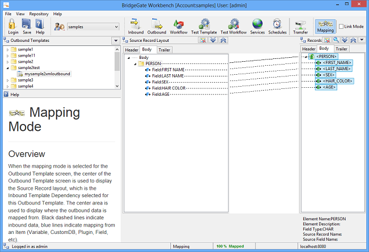The width and height of the screenshot is (369, 252).
Task: Click the account users icon beside samples
Action: (x=59, y=27)
